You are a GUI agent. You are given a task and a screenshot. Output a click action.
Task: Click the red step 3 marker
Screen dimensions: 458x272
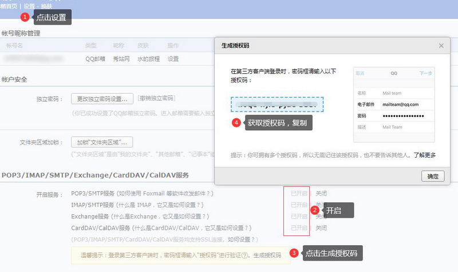(x=294, y=253)
